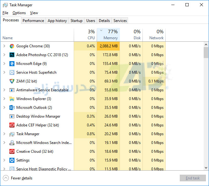This screenshot has width=209, height=186.
Task: Click the Adobe Photoshop CC 2018 icon
Action: coord(12,55)
